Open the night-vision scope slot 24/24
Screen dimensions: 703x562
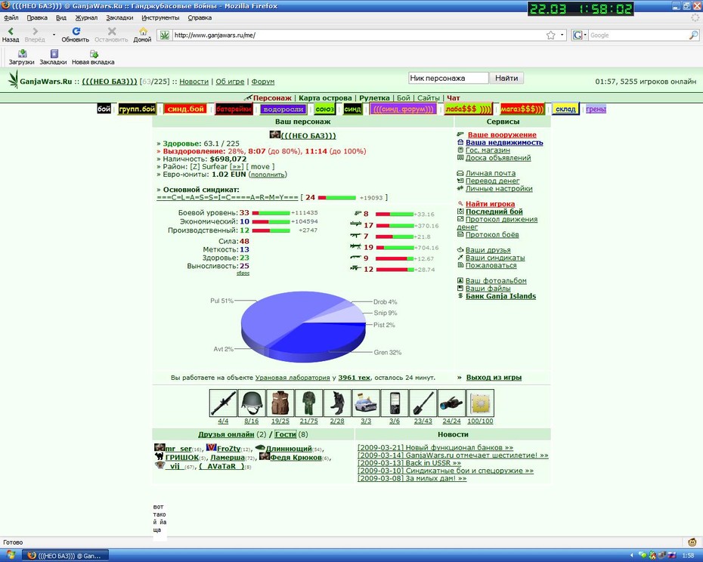click(451, 403)
